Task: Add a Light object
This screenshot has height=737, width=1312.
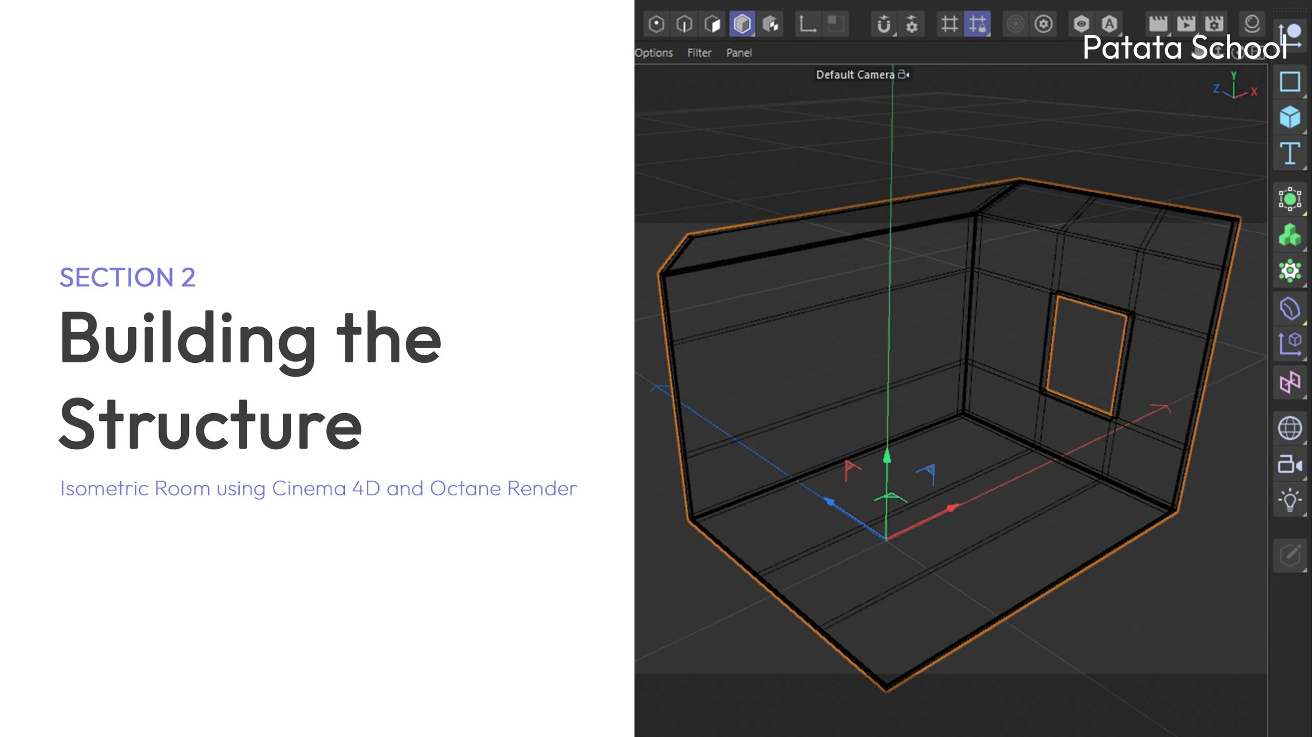Action: 1289,500
